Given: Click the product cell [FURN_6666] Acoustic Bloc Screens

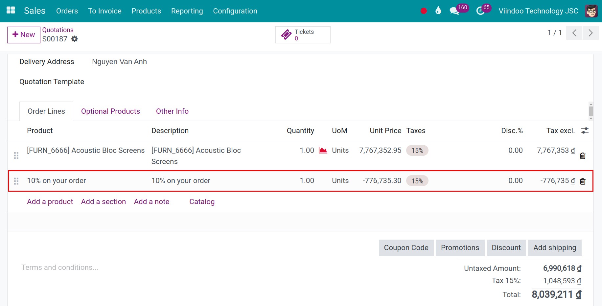Looking at the screenshot, I should [x=86, y=150].
